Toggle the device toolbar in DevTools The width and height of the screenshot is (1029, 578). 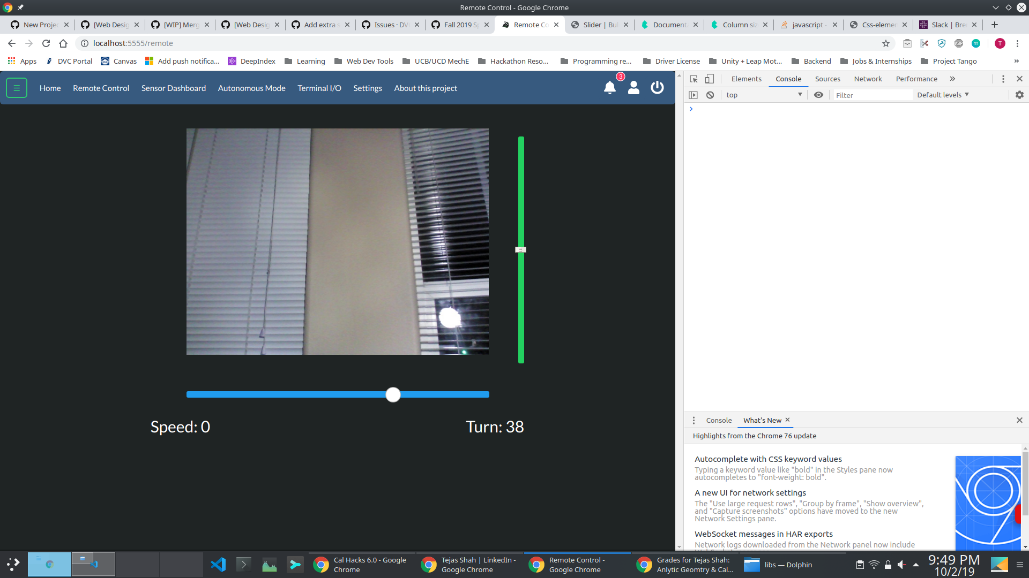(x=710, y=79)
